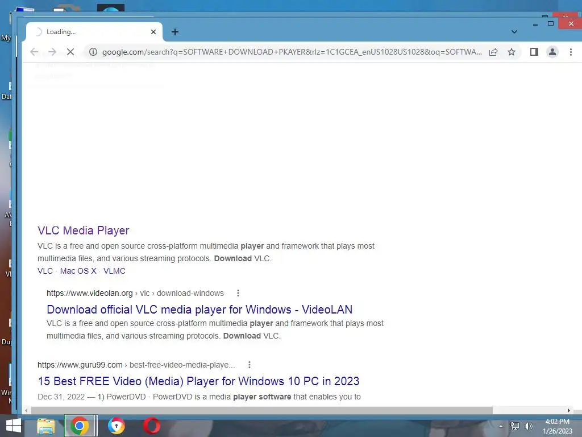Screen dimensions: 582x437
Task: Launch the secure browser with keyhole icon
Action: tap(116, 426)
